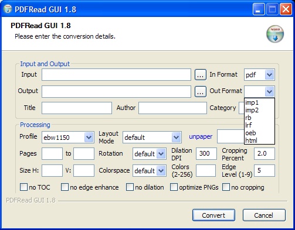Tick the no edge enhance checkbox

(65, 187)
